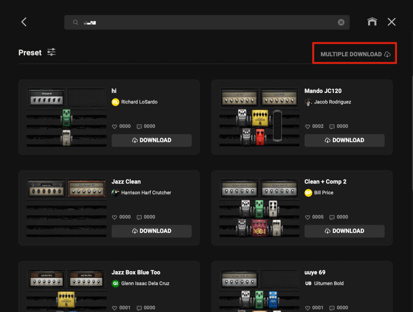Select the Jazz Clean title
Image resolution: width=413 pixels, height=312 pixels.
(126, 182)
